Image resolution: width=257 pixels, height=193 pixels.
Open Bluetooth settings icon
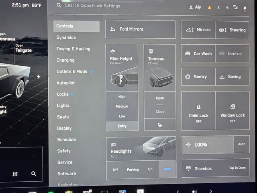coord(218,7)
